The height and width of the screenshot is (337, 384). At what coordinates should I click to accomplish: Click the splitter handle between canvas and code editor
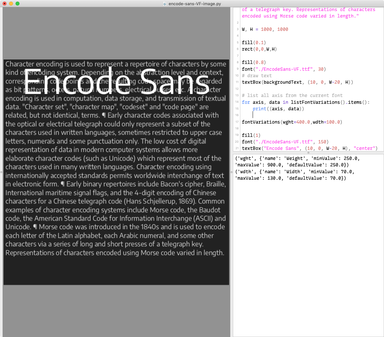pyautogui.click(x=232, y=172)
